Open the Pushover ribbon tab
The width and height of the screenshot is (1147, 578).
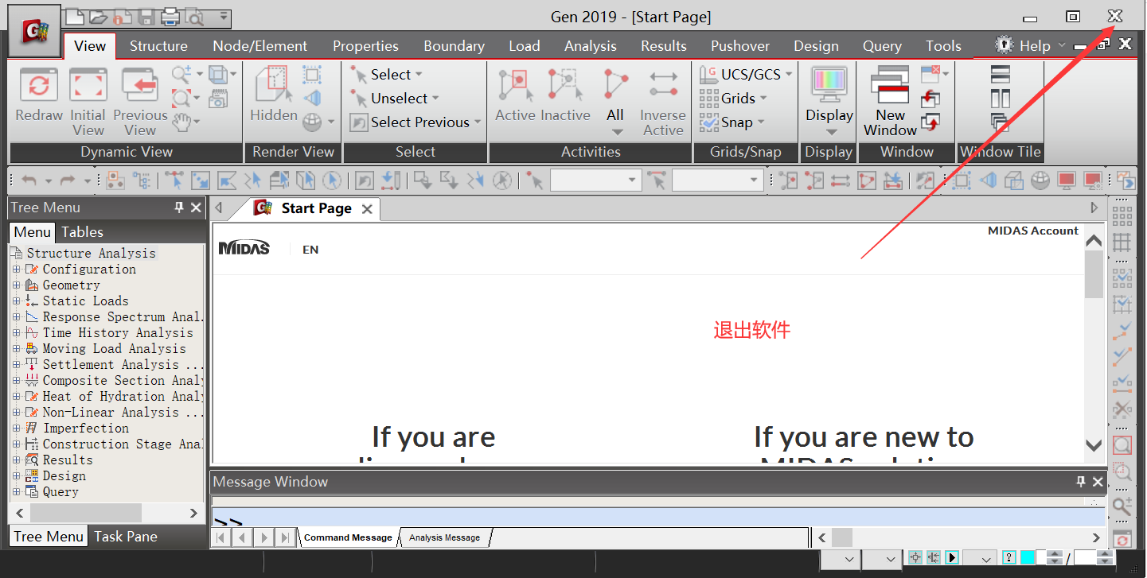tap(740, 46)
